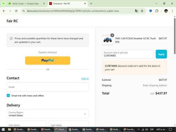Click the First name field
The width and height of the screenshot is (176, 132).
click(26, 124)
